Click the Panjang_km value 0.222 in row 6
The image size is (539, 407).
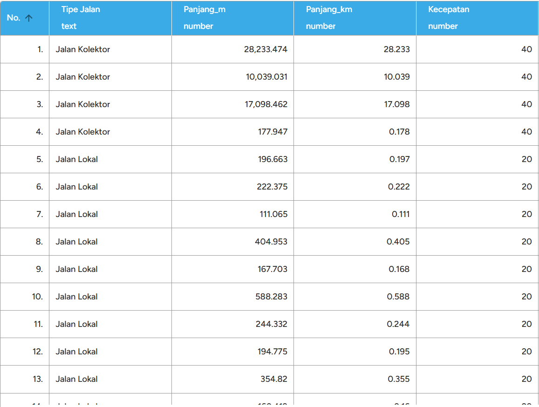point(400,186)
